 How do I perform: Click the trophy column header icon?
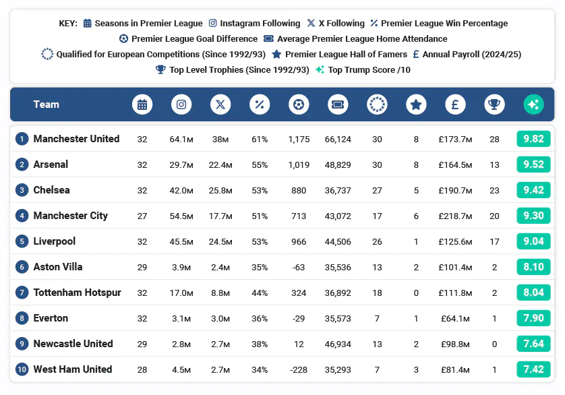494,104
